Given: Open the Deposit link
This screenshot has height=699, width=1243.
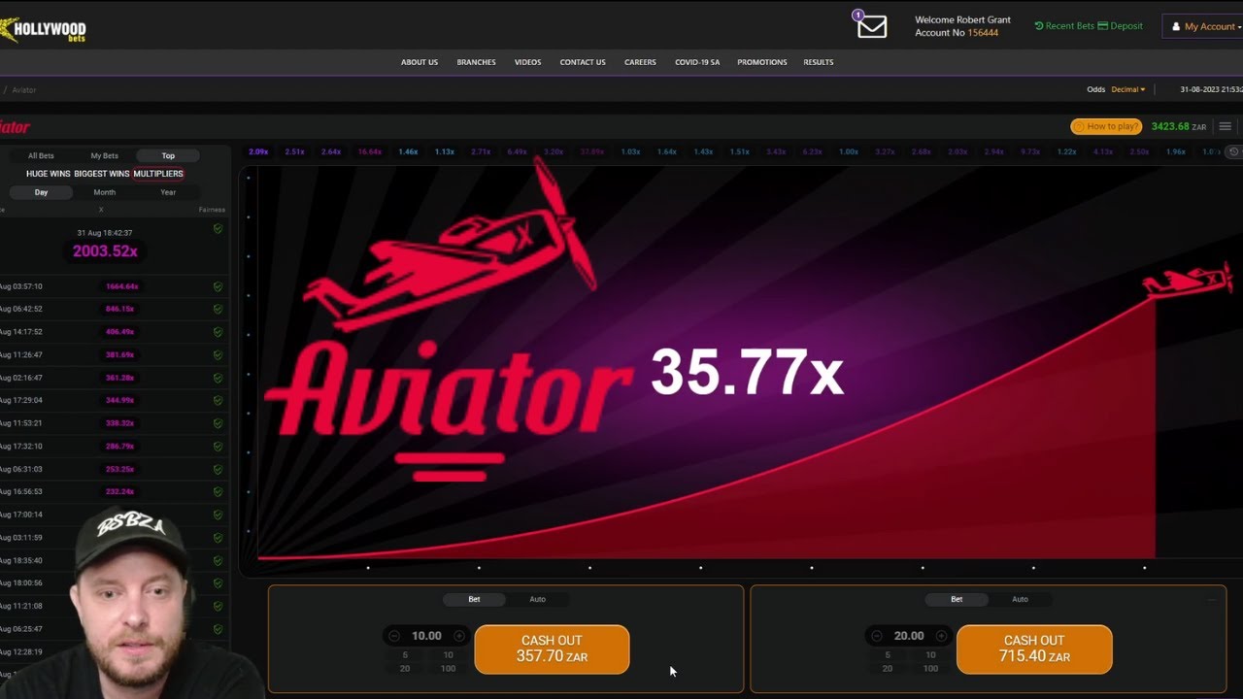Looking at the screenshot, I should point(1121,26).
